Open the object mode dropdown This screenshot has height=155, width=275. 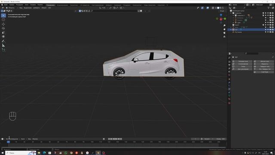(x=12, y=8)
